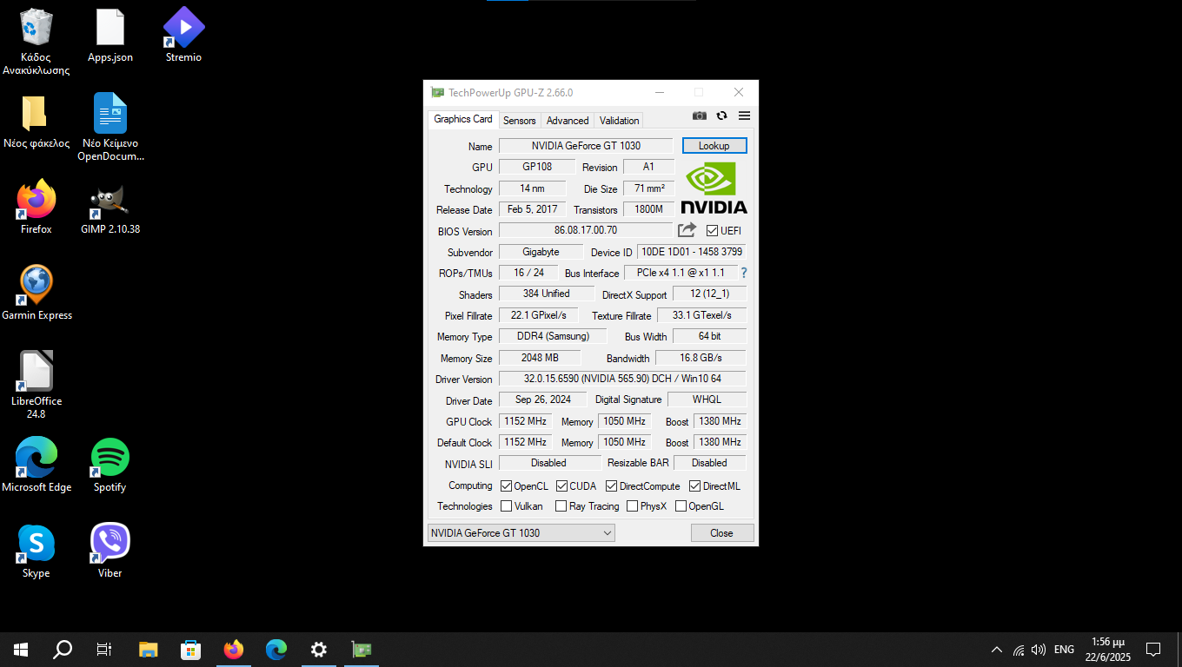Open the NVIDIA GeForce GT 1030 GPU dropdown
1182x667 pixels.
[x=521, y=533]
